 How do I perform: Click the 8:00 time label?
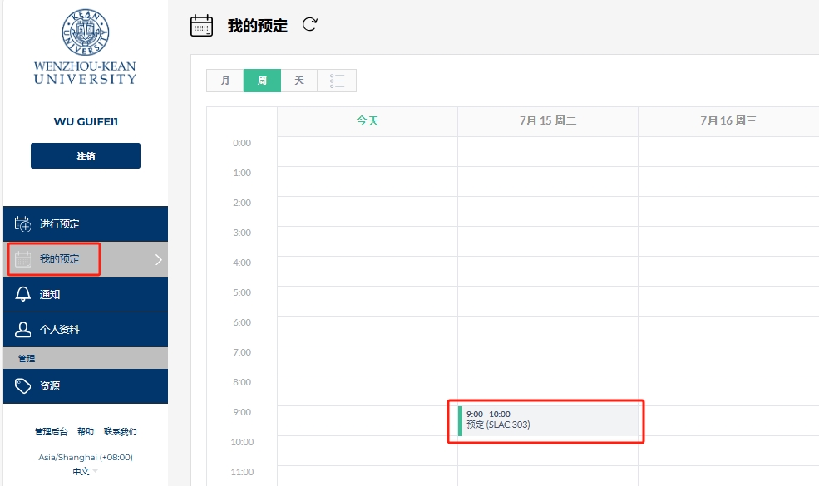pos(242,382)
